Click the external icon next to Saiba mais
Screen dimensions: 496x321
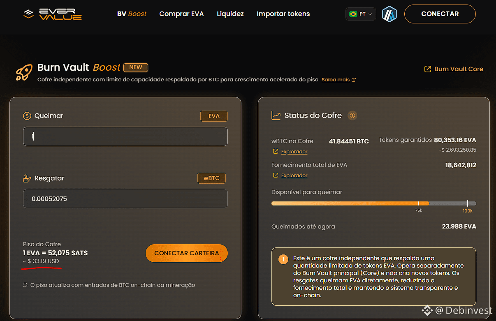(x=354, y=80)
